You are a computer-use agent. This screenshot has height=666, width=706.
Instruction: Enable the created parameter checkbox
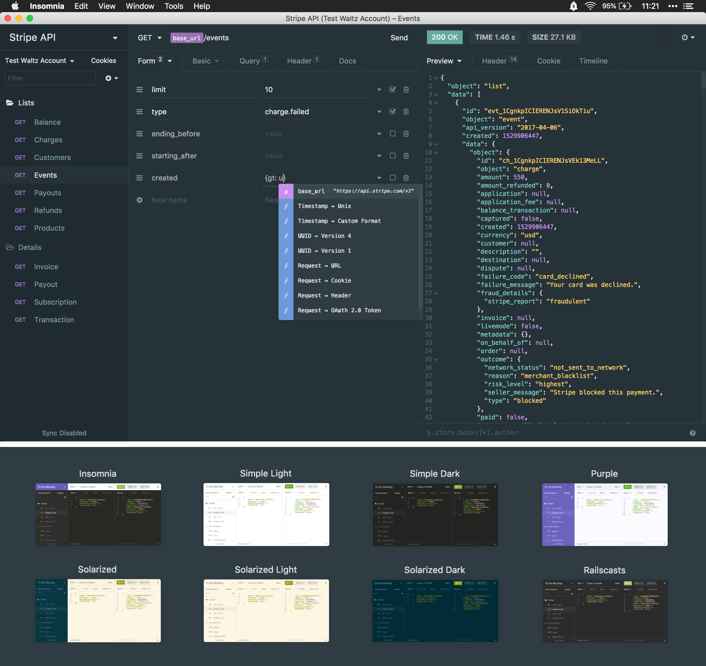point(392,178)
